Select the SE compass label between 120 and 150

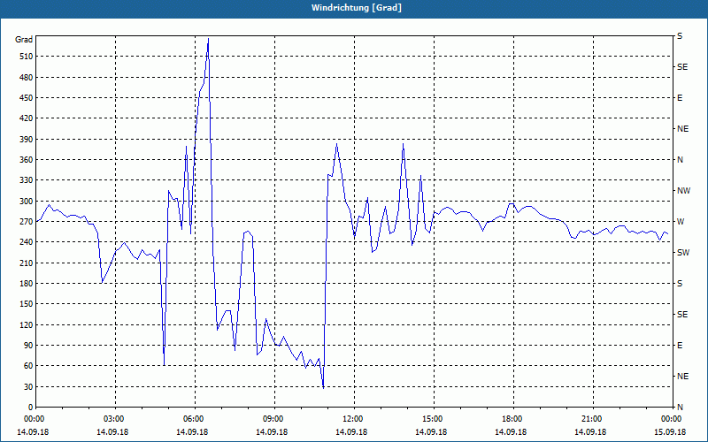coord(682,315)
